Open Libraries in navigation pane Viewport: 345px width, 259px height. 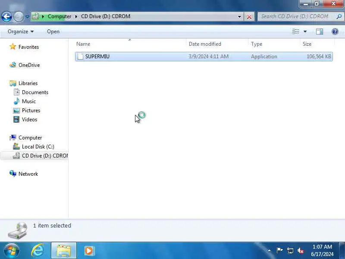tap(28, 83)
